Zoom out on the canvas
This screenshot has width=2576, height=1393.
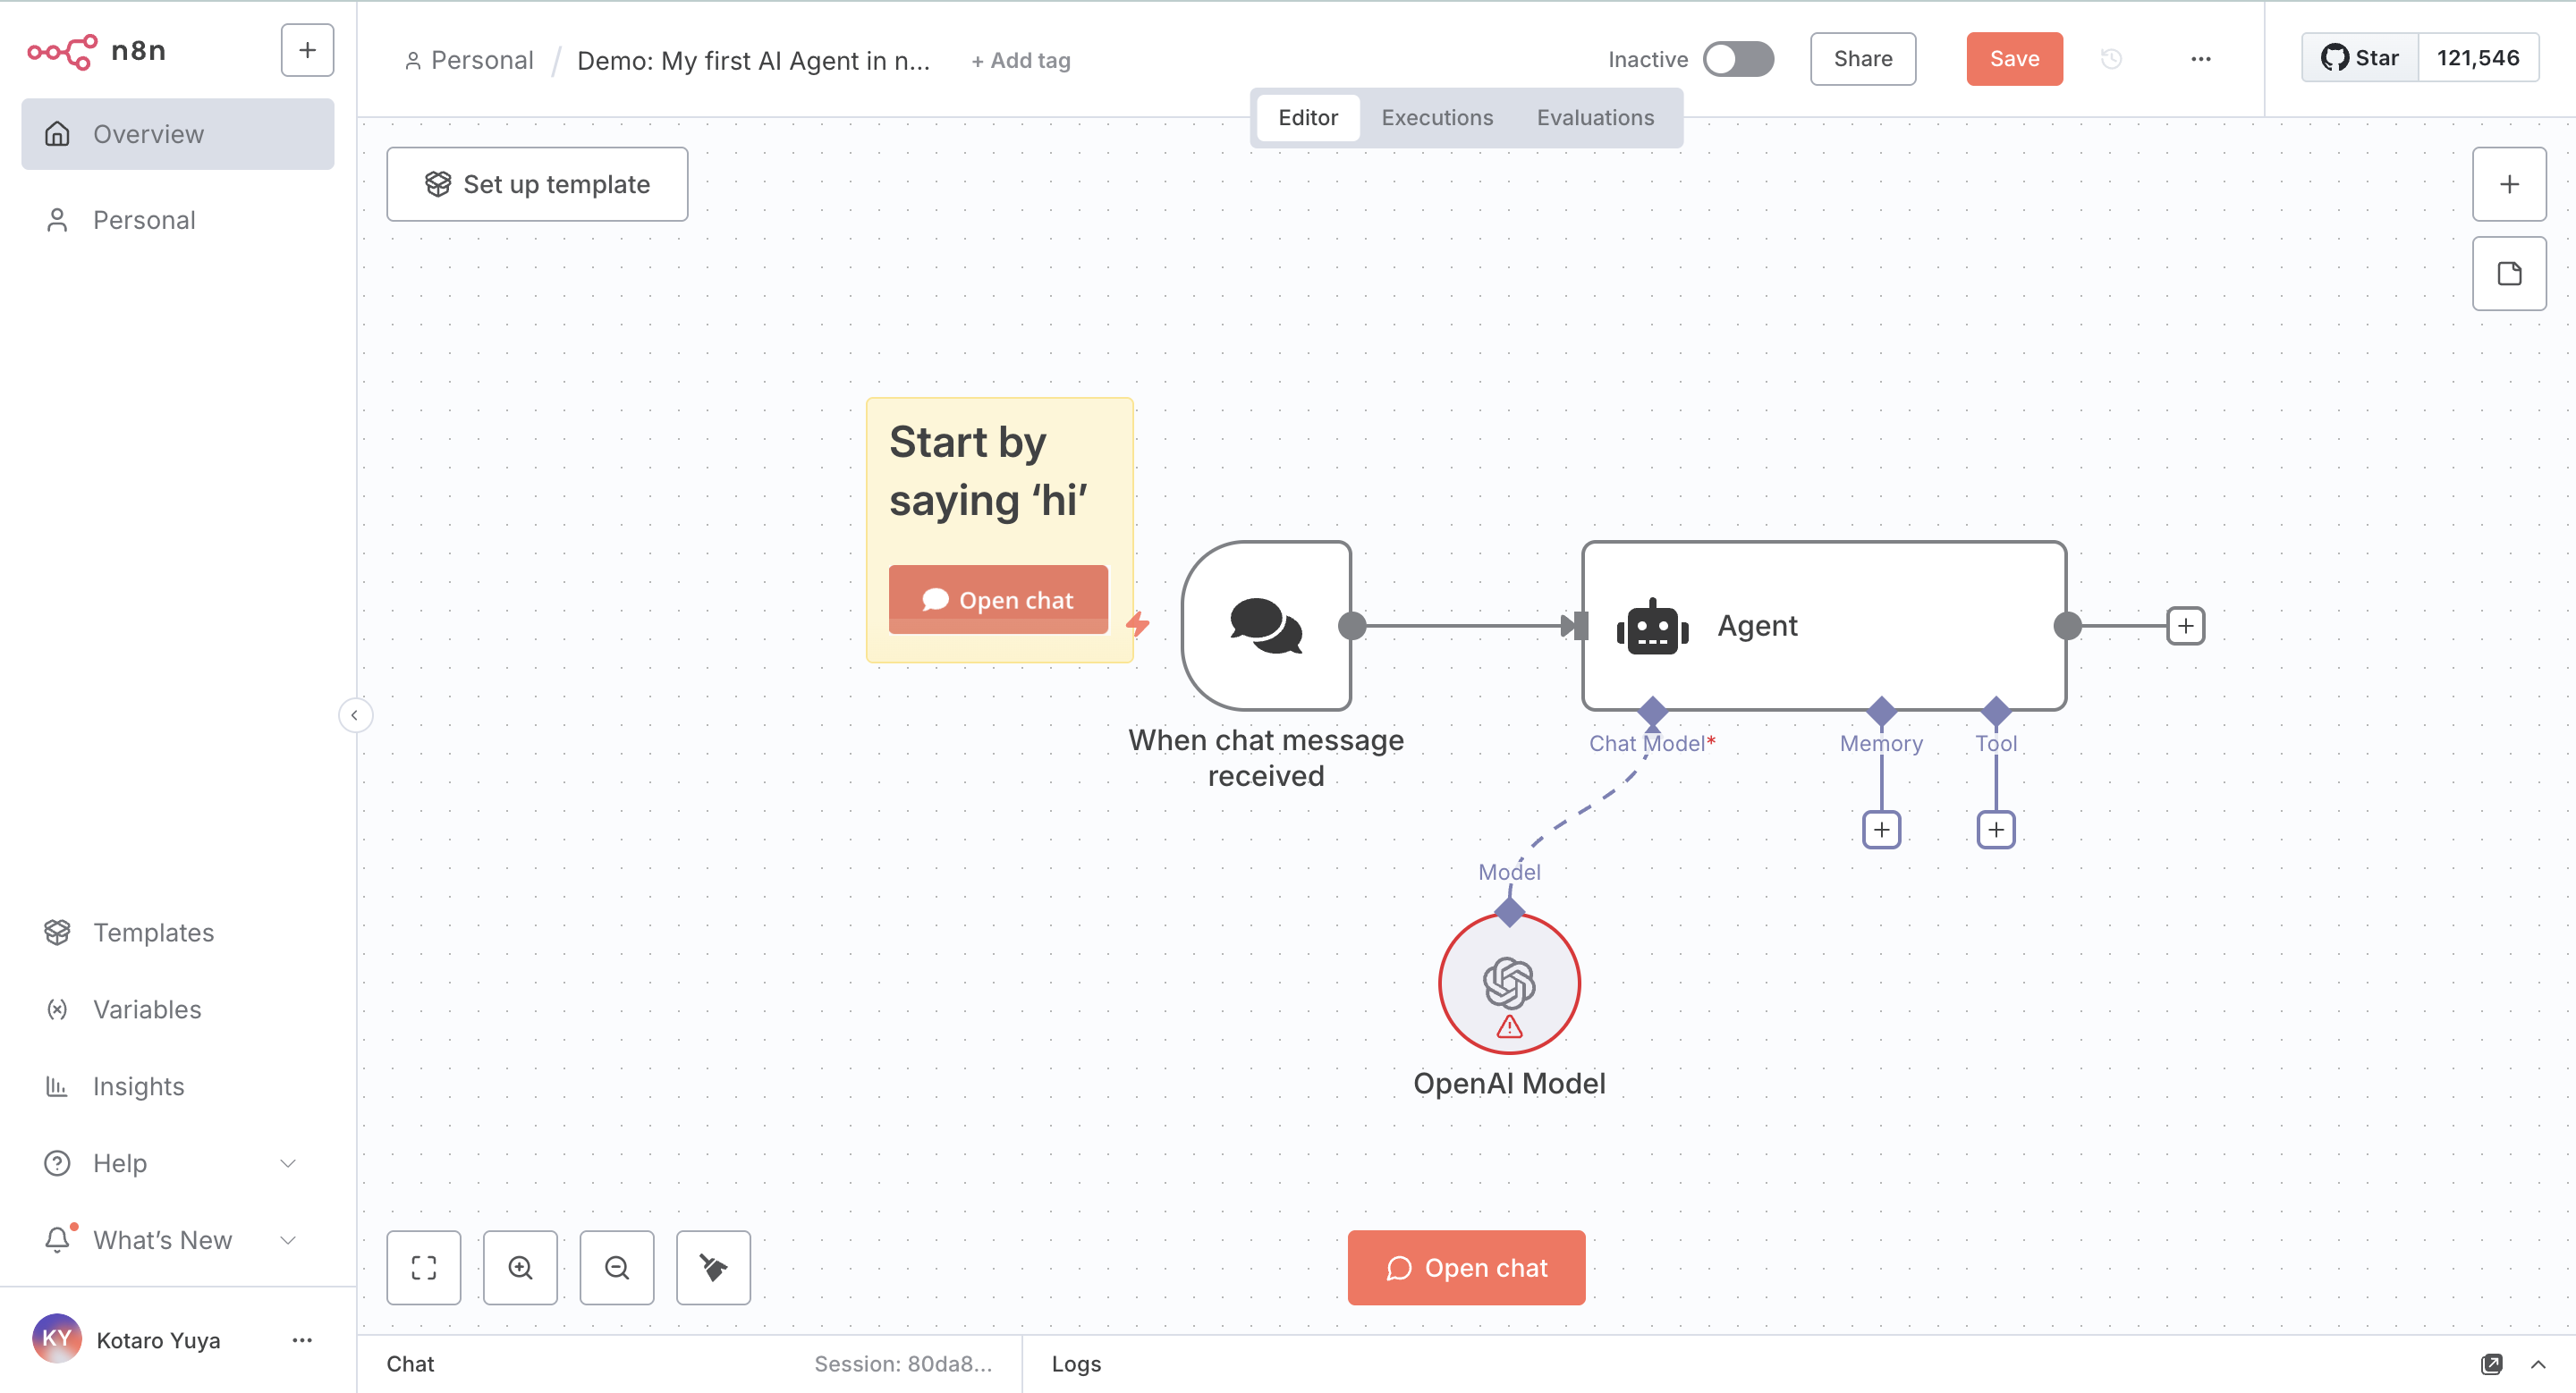pyautogui.click(x=617, y=1267)
